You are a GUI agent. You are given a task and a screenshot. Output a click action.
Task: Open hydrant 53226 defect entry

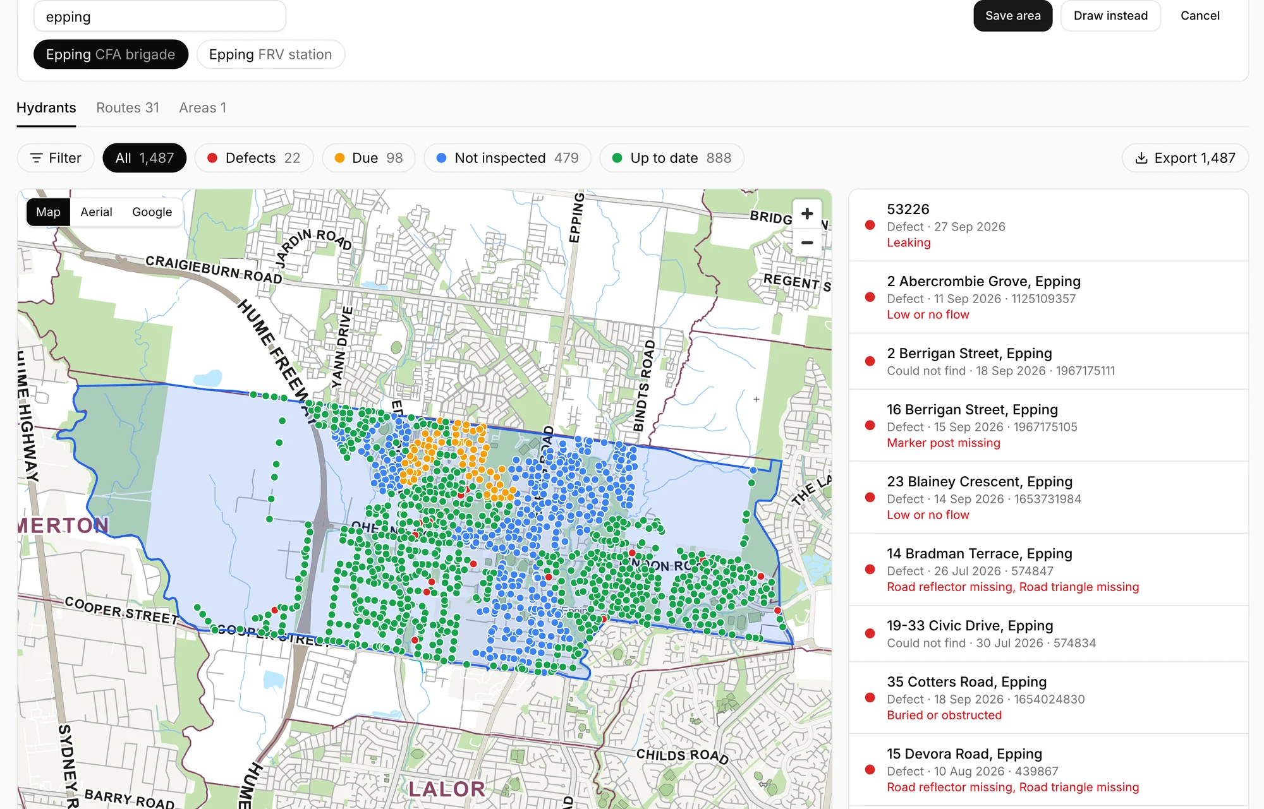click(x=1048, y=225)
